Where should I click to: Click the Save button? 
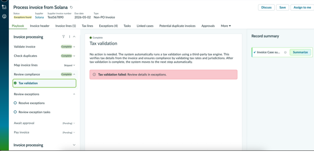coord(283,8)
